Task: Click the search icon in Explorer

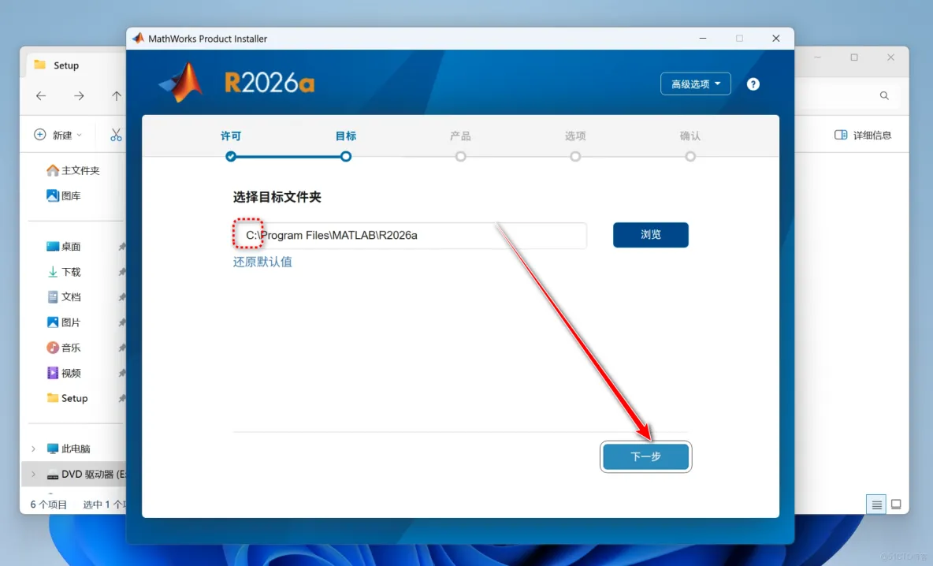Action: tap(884, 96)
